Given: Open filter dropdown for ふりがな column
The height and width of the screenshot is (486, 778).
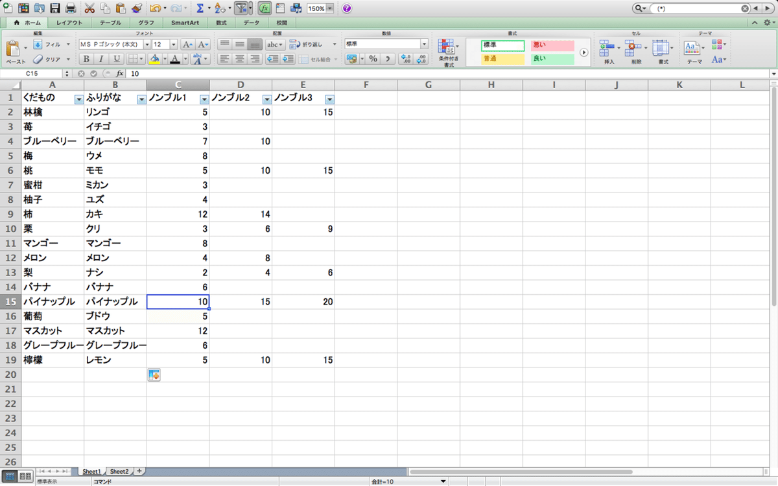Looking at the screenshot, I should coord(141,99).
